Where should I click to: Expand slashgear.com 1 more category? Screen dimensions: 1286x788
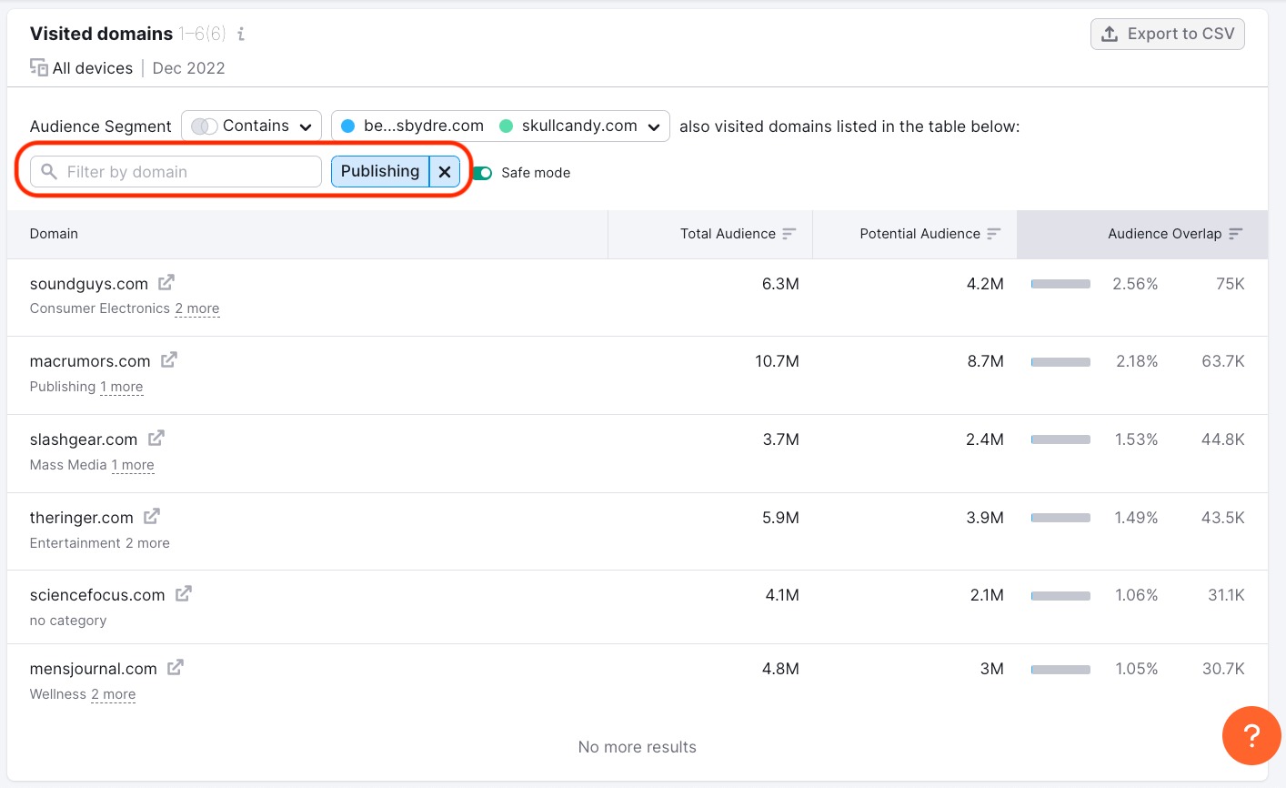click(133, 465)
